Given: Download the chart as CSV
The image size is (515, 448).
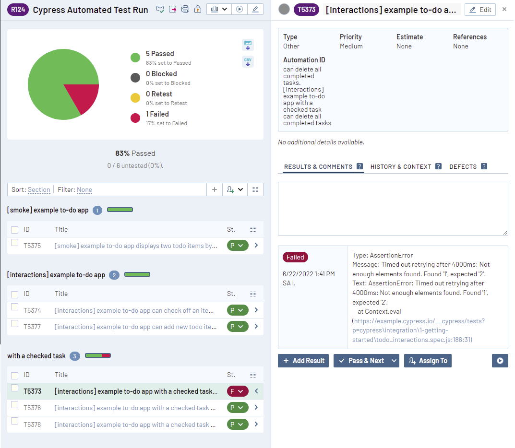Looking at the screenshot, I should click(248, 62).
